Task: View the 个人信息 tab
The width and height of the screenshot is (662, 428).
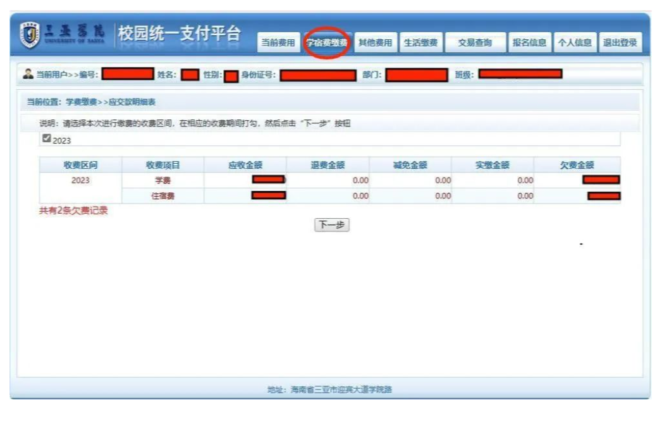Action: pyautogui.click(x=574, y=43)
